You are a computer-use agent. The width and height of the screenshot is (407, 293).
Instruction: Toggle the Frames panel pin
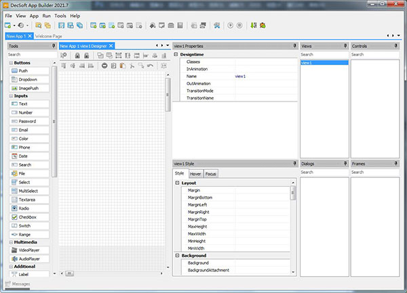(396, 163)
